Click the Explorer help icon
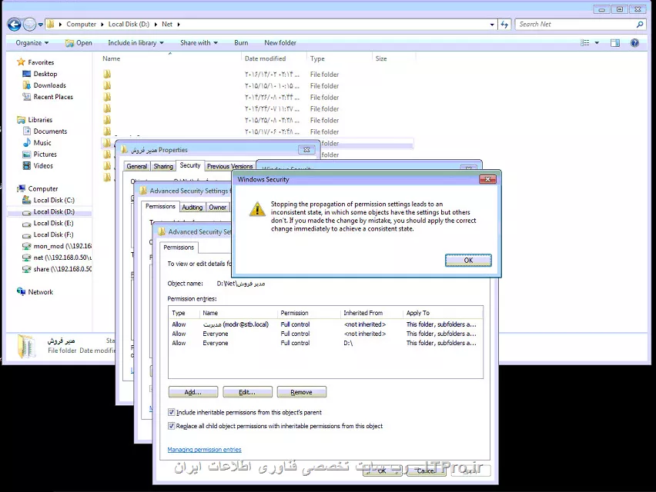The width and height of the screenshot is (656, 492). [x=634, y=42]
